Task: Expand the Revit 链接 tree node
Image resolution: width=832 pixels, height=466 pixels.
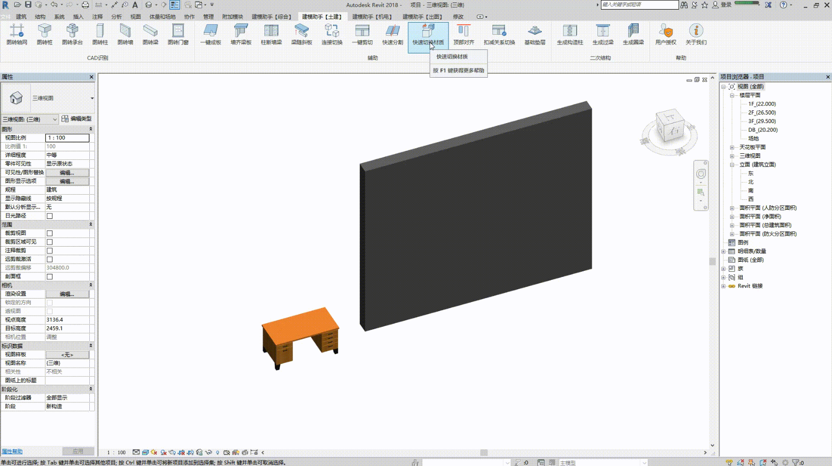Action: [x=724, y=286]
